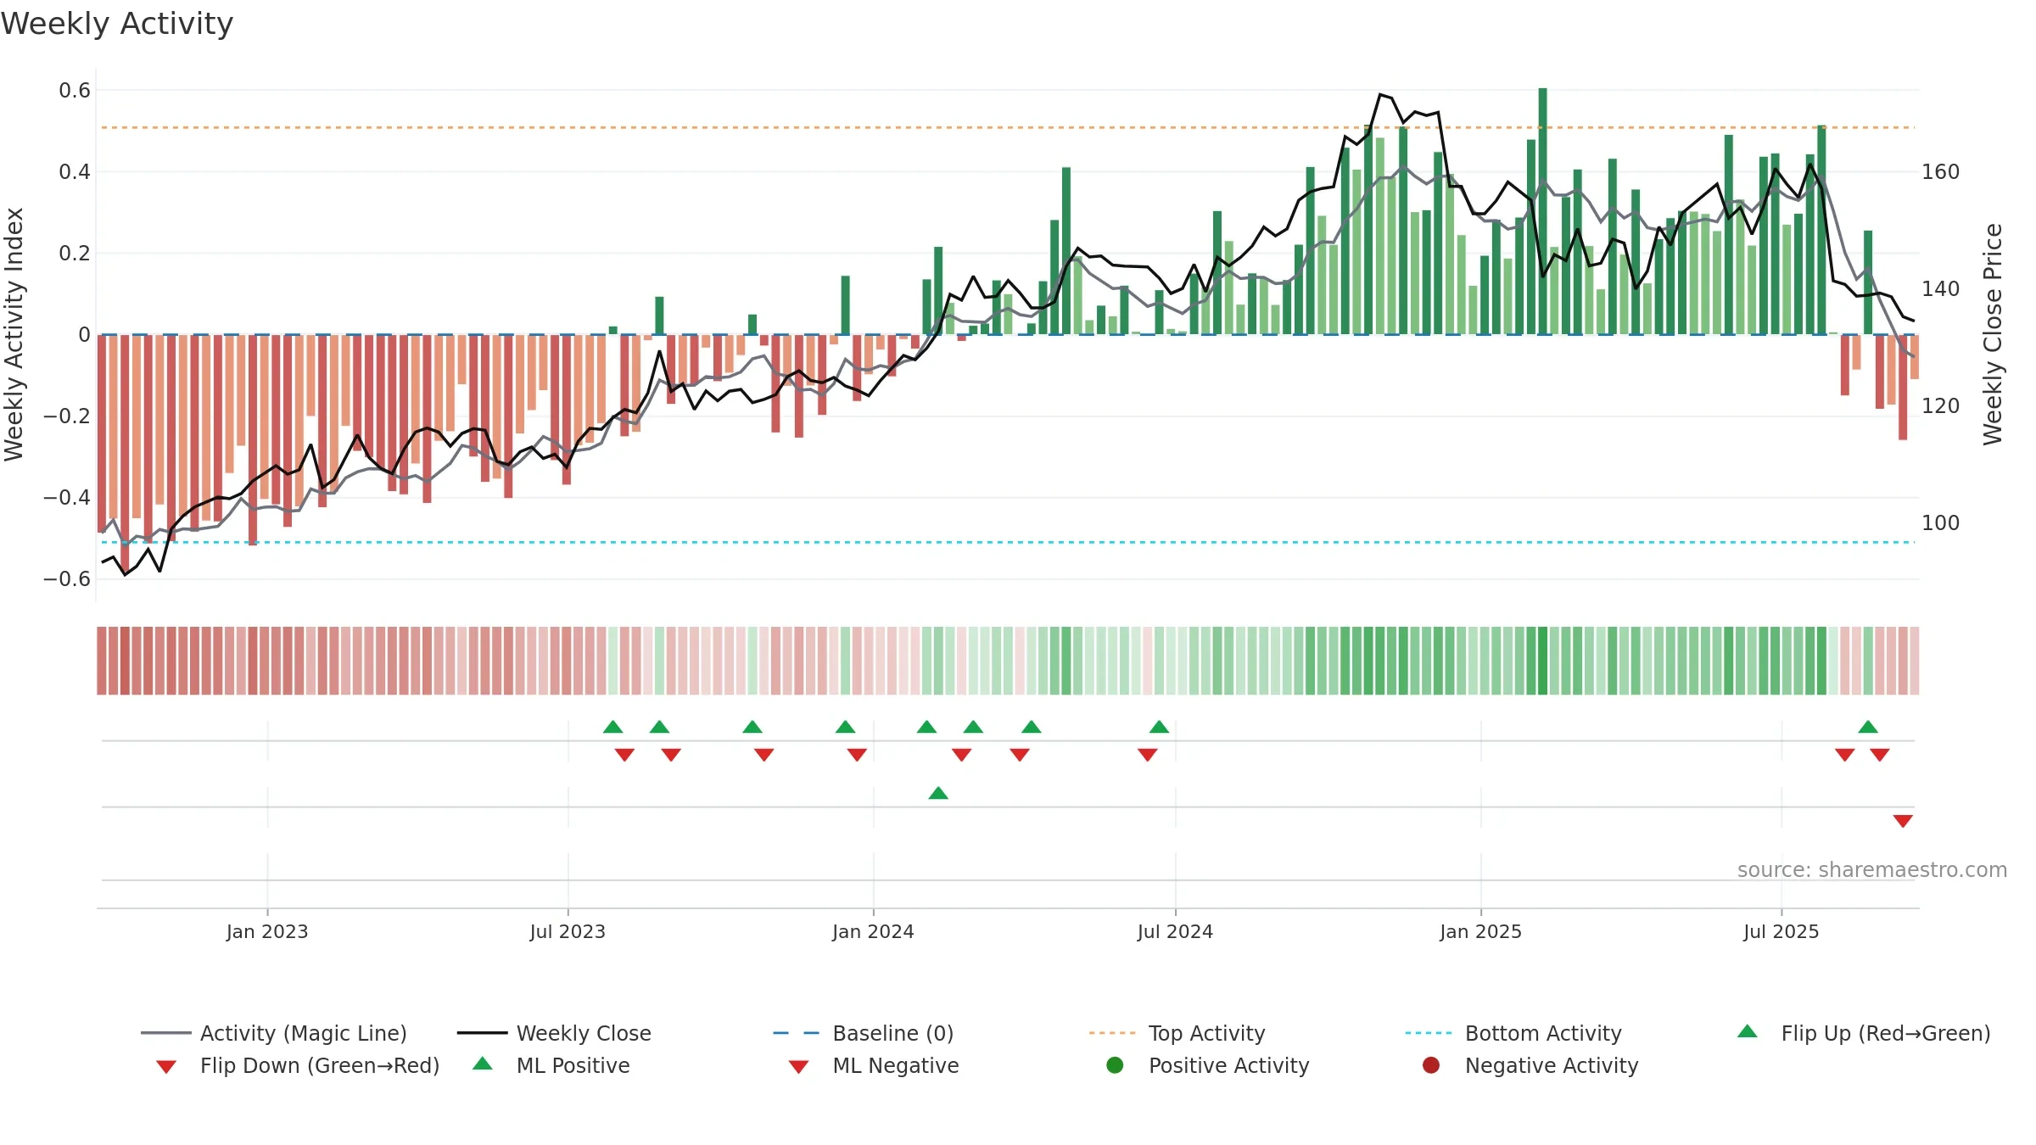Toggle ML Negative legend entry

click(x=873, y=1065)
